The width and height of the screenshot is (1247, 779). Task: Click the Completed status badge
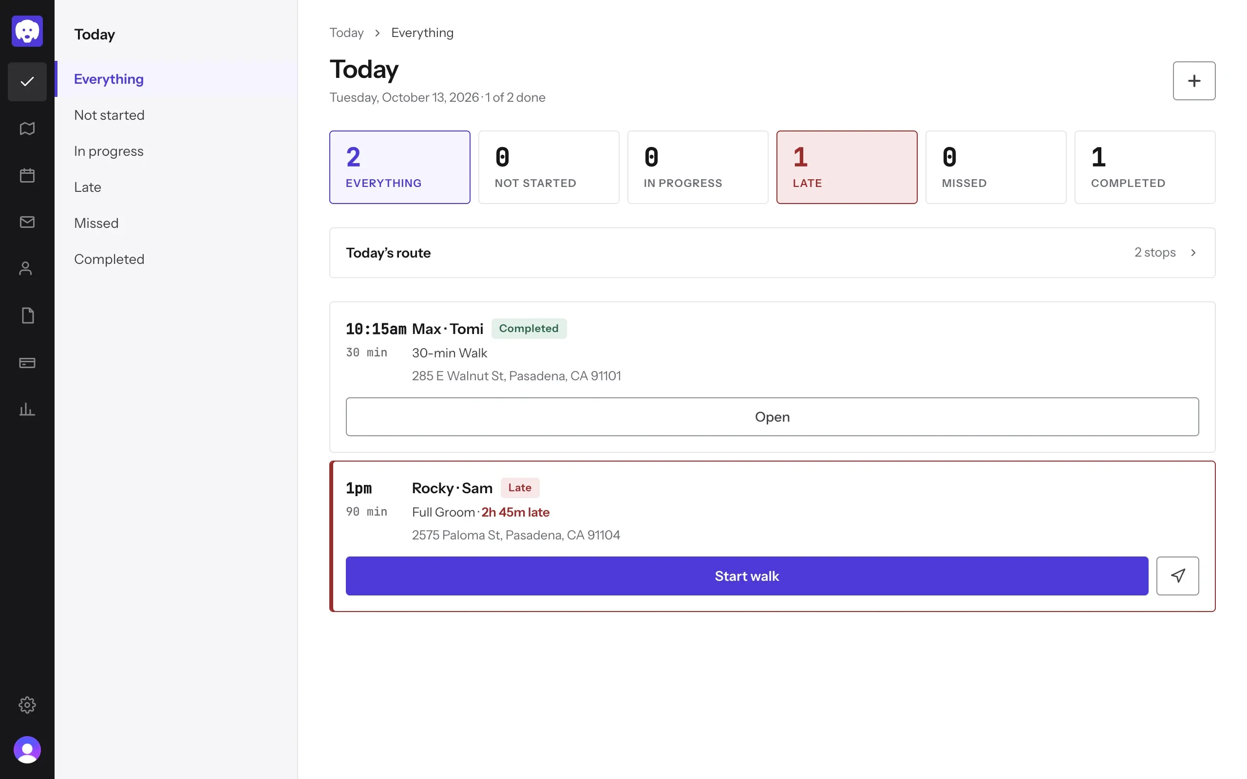pos(529,328)
